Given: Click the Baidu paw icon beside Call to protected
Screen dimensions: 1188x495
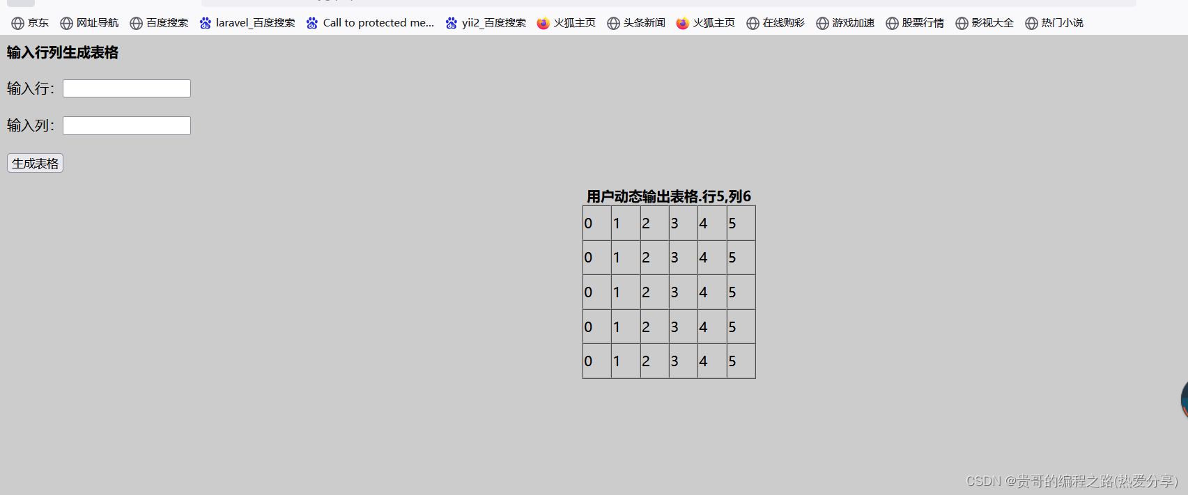Looking at the screenshot, I should click(312, 24).
